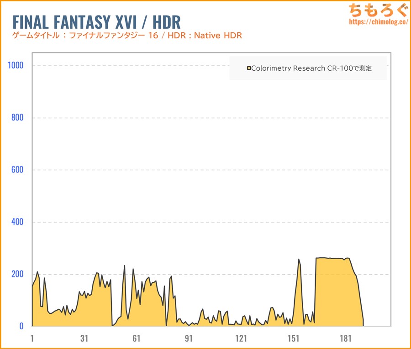Select the 800 y-axis label
This screenshot has height=349, width=411.
tap(17, 118)
